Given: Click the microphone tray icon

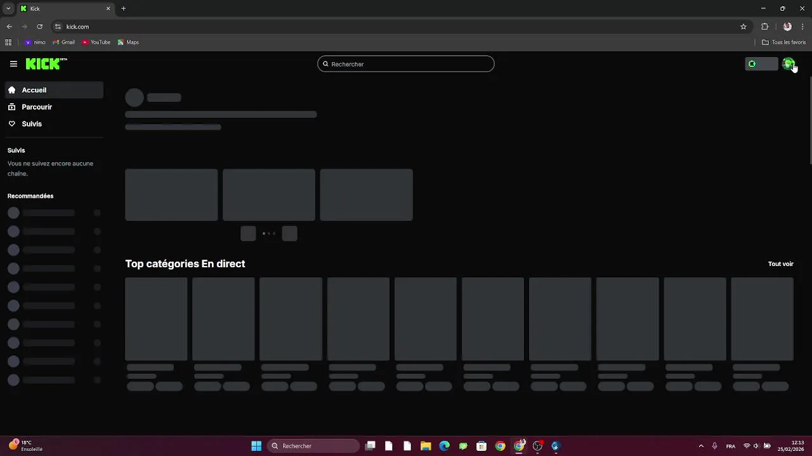Looking at the screenshot, I should pyautogui.click(x=715, y=446).
